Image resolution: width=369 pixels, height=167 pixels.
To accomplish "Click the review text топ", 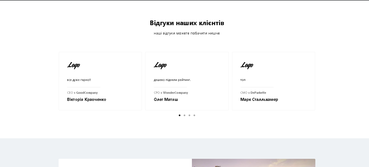I will pyautogui.click(x=243, y=80).
